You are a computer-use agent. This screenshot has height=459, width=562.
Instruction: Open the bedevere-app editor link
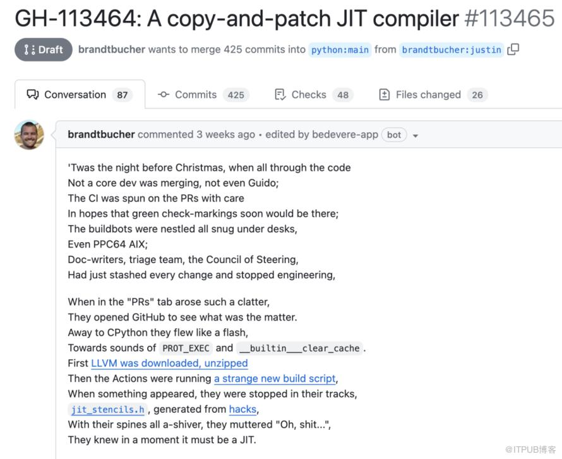coord(345,135)
